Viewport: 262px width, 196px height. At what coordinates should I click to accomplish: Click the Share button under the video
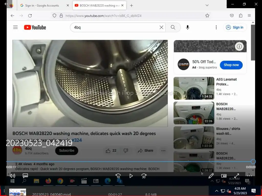coord(145,151)
